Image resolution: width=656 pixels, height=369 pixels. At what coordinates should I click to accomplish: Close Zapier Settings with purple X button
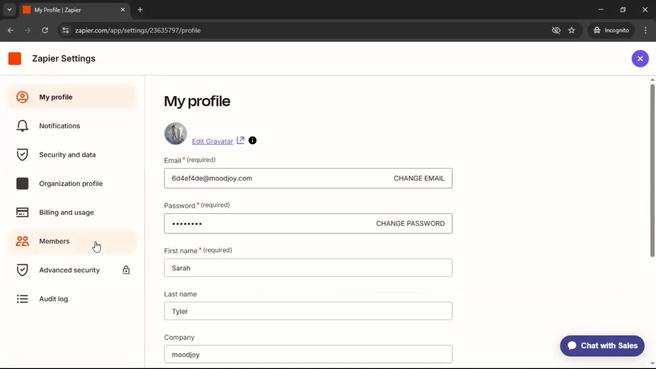[640, 58]
